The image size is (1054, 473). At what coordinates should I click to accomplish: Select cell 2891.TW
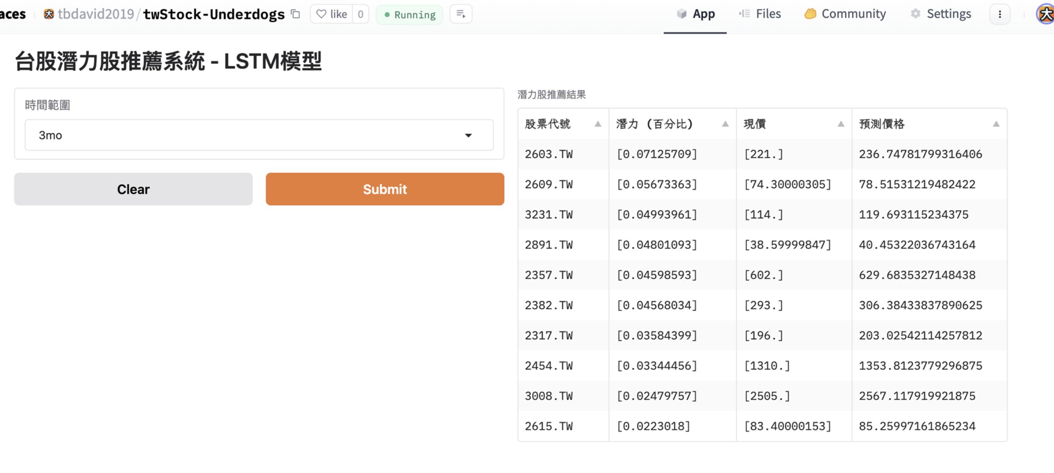(563, 245)
